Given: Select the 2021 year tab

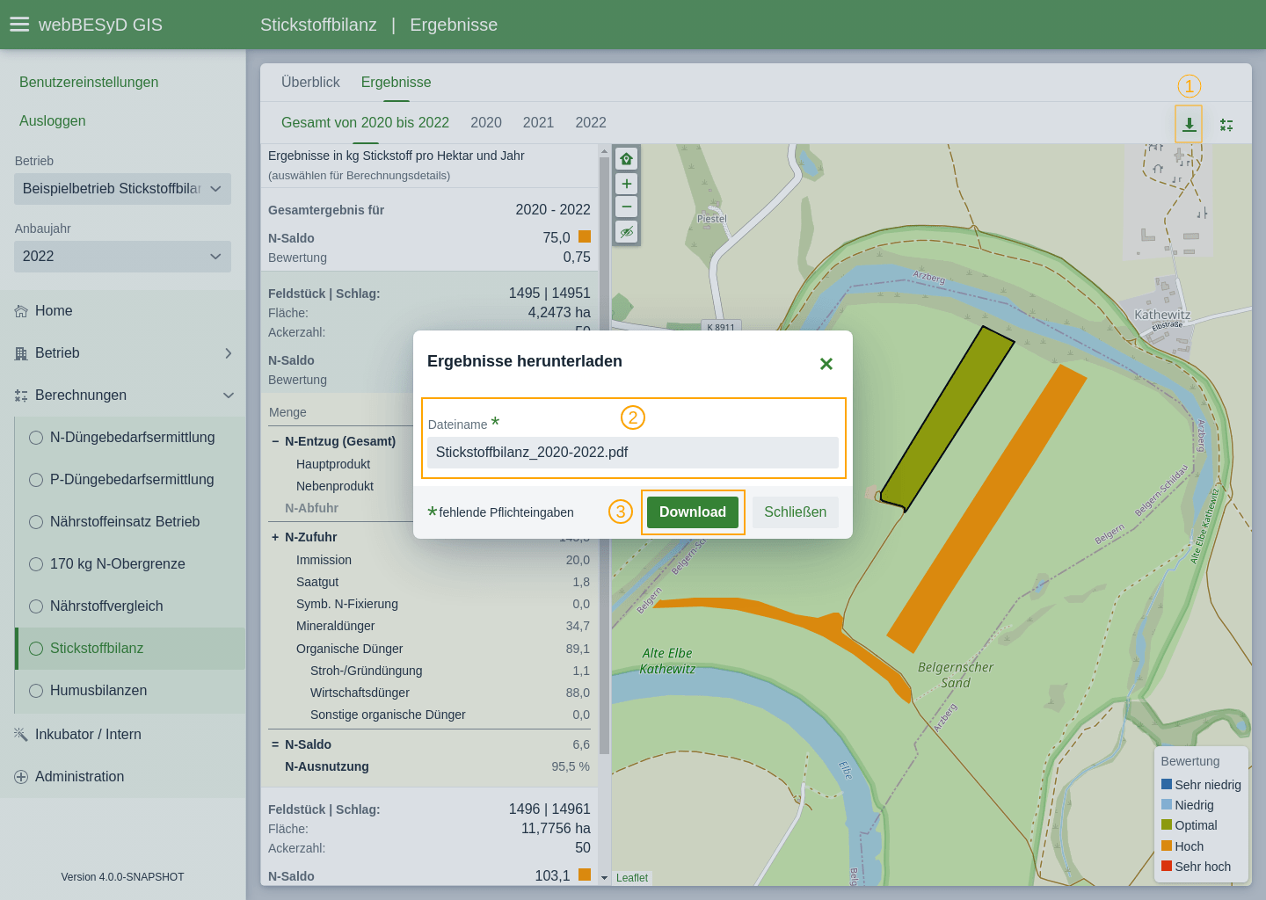Looking at the screenshot, I should pos(538,123).
